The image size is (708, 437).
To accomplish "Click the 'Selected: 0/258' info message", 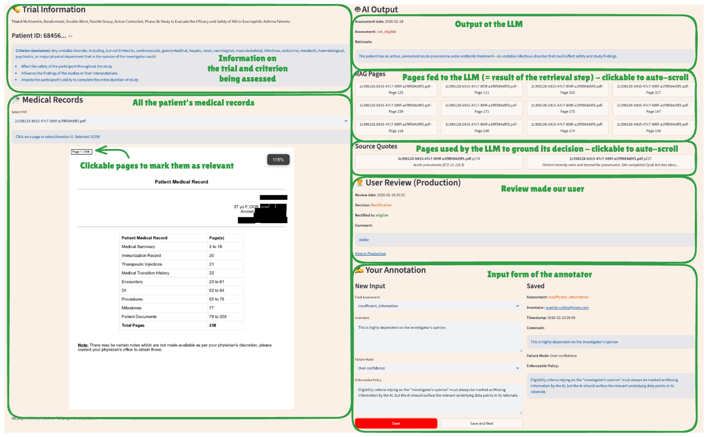I will (181, 137).
